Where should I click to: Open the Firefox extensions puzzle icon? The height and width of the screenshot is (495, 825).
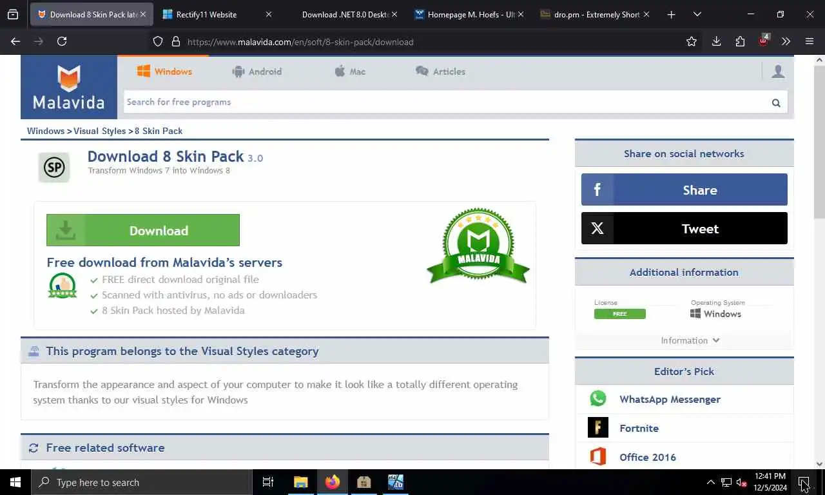[x=740, y=41]
